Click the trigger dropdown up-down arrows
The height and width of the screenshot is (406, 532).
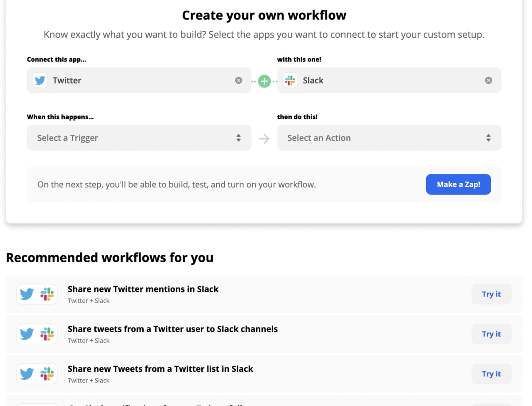pos(239,138)
